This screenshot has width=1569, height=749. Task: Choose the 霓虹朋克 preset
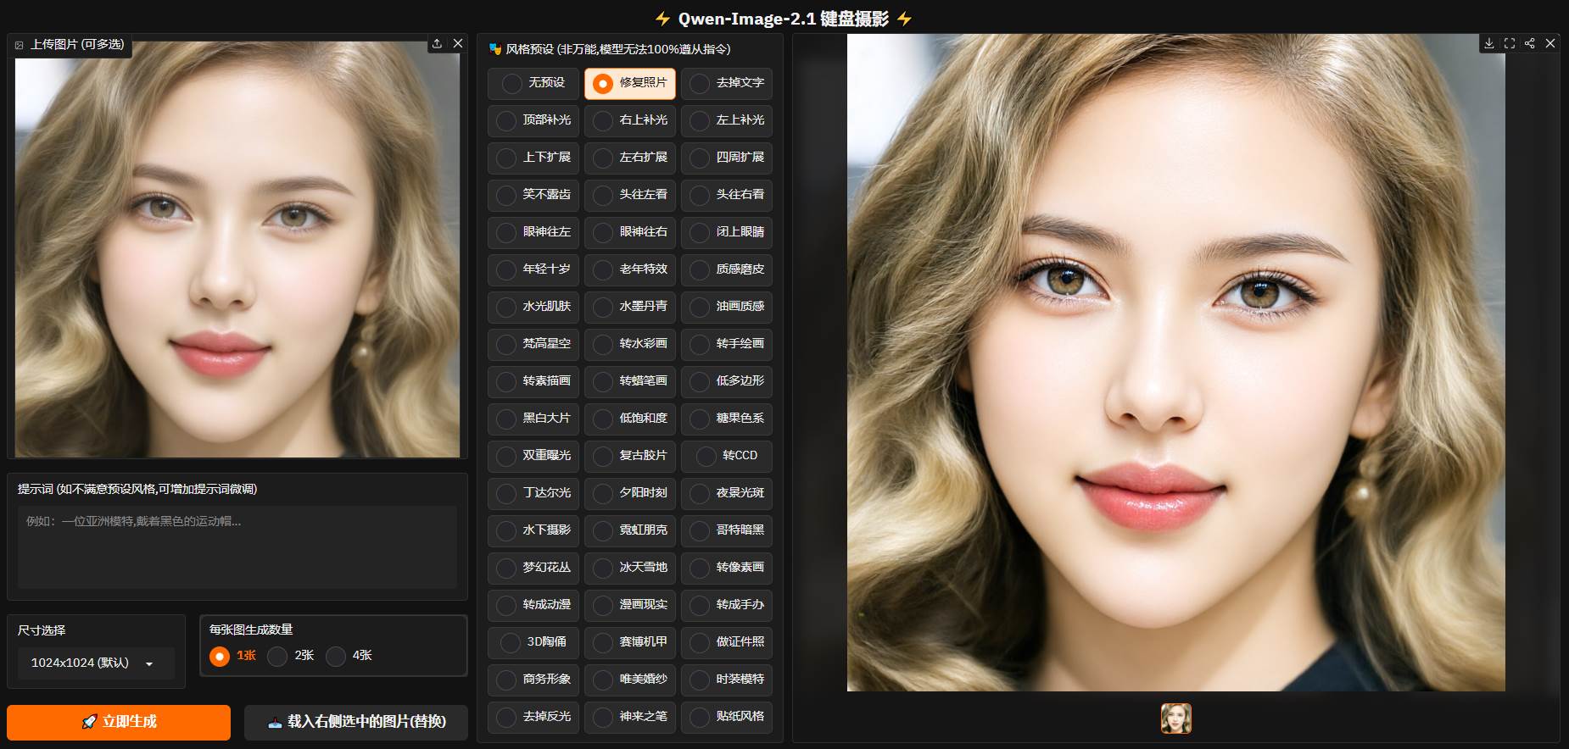pyautogui.click(x=630, y=530)
